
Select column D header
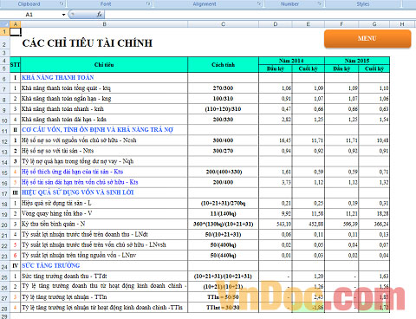[276, 24]
